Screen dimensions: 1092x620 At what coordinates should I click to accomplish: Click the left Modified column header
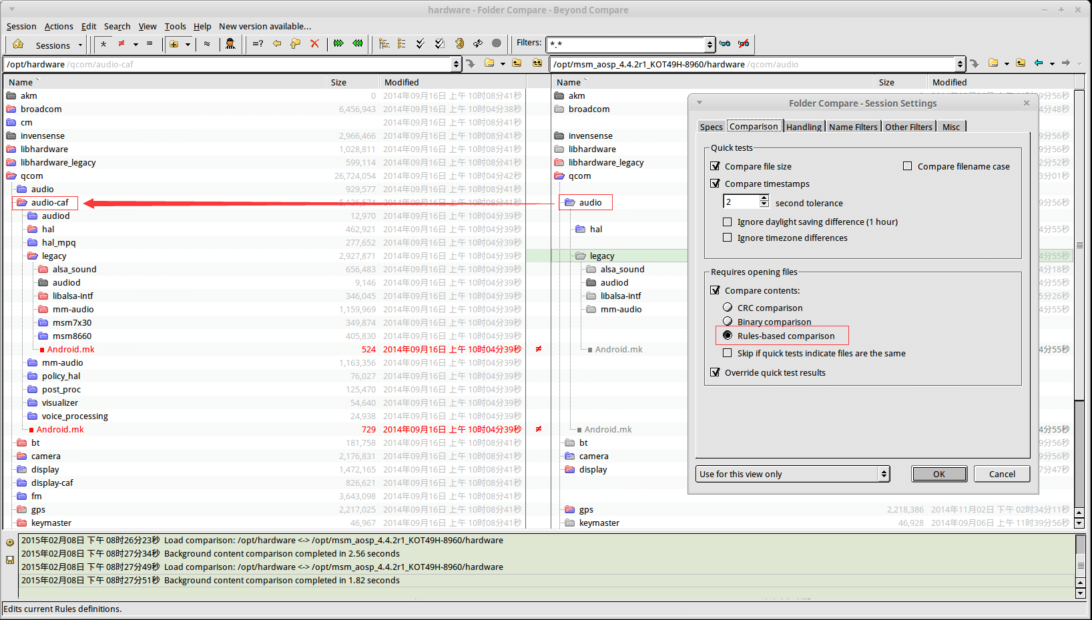pos(453,82)
